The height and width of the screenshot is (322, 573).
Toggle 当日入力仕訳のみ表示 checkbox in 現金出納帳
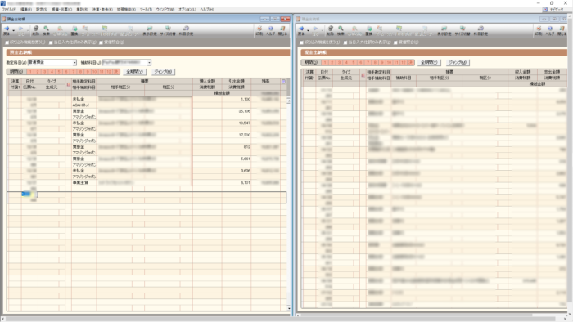[x=345, y=42]
